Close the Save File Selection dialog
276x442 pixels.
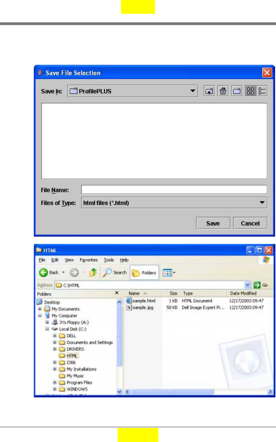tap(267, 73)
